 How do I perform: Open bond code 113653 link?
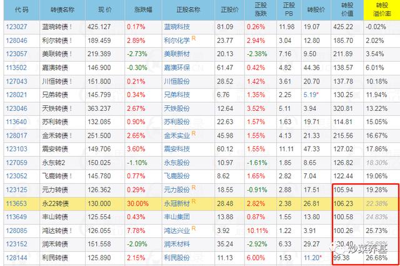pyautogui.click(x=17, y=204)
